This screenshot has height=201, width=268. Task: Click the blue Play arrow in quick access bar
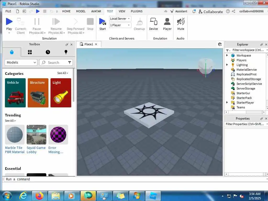pyautogui.click(x=38, y=11)
